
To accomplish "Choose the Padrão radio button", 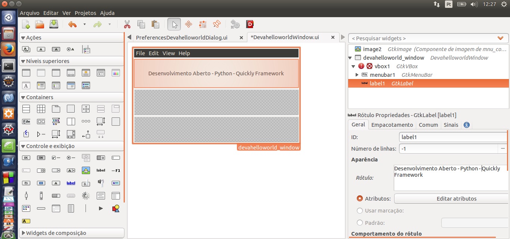I will click(360, 223).
